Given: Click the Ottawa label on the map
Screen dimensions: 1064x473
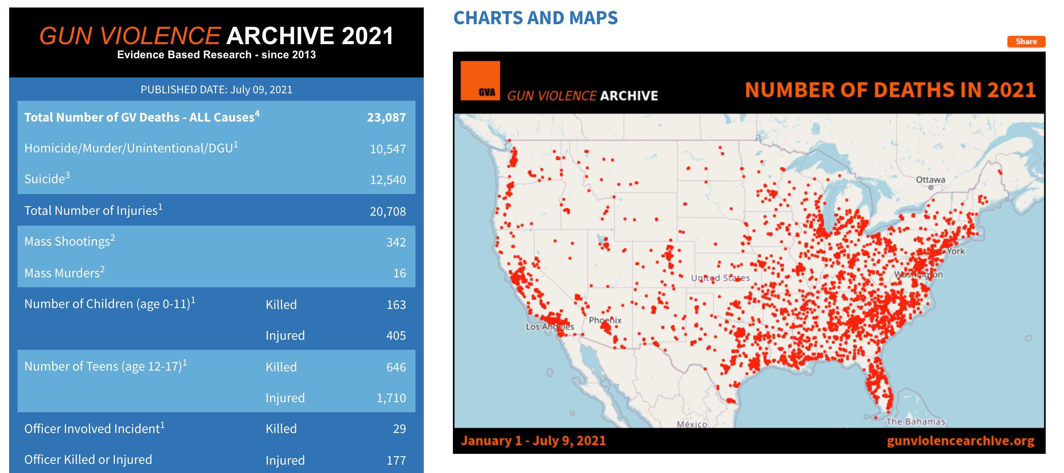Looking at the screenshot, I should (930, 180).
